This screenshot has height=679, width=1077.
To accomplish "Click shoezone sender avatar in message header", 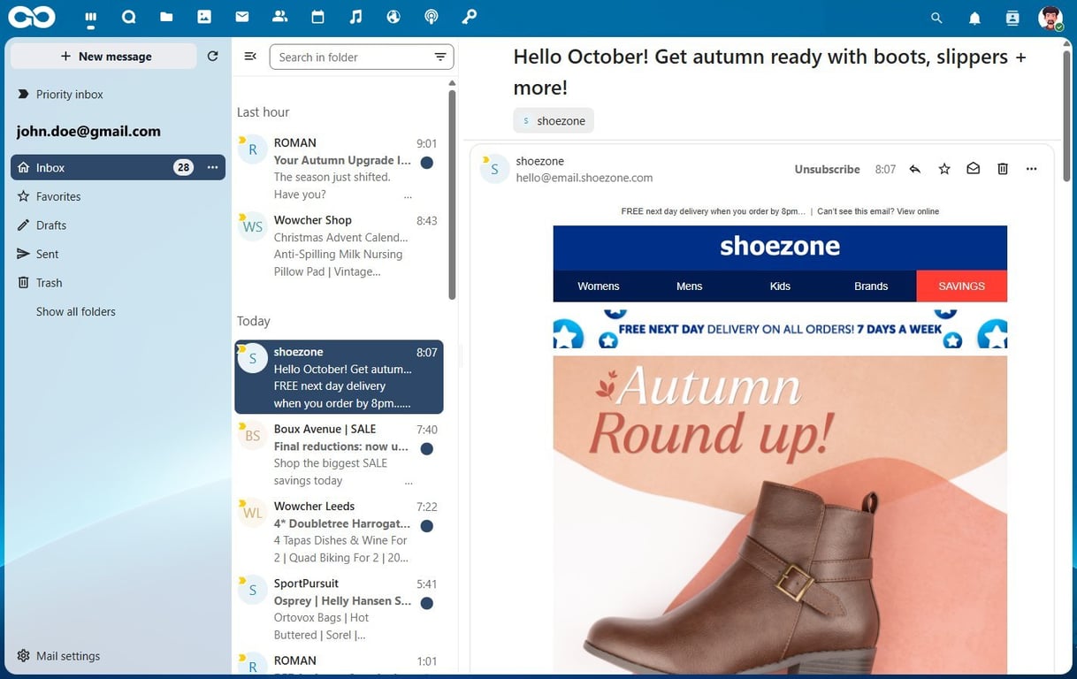I will [494, 169].
